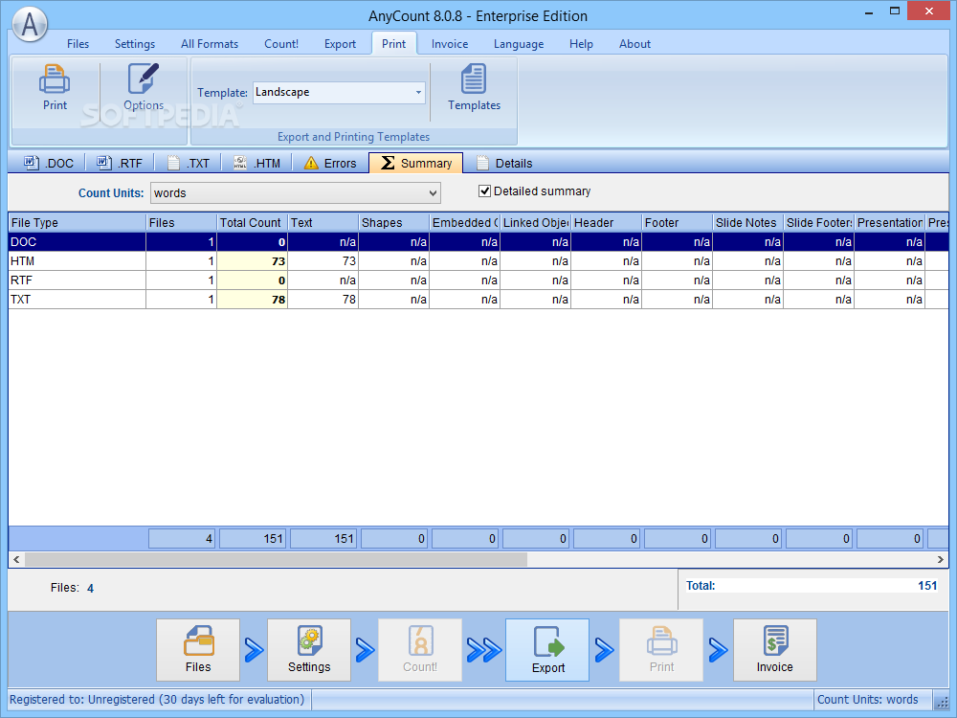Click the Shapes column header

point(393,223)
